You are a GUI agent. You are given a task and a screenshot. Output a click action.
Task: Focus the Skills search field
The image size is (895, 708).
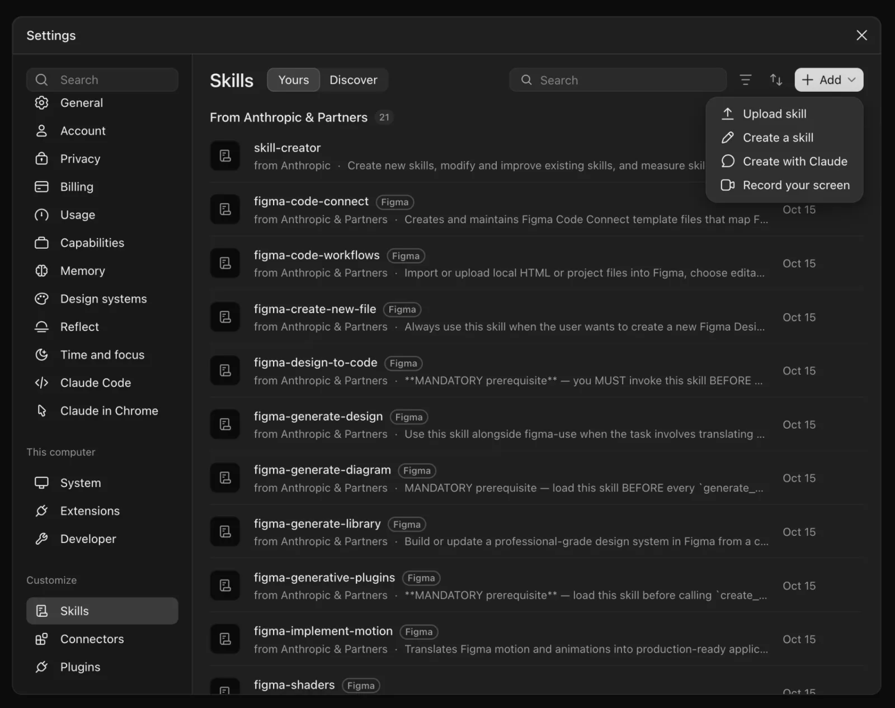[618, 80]
